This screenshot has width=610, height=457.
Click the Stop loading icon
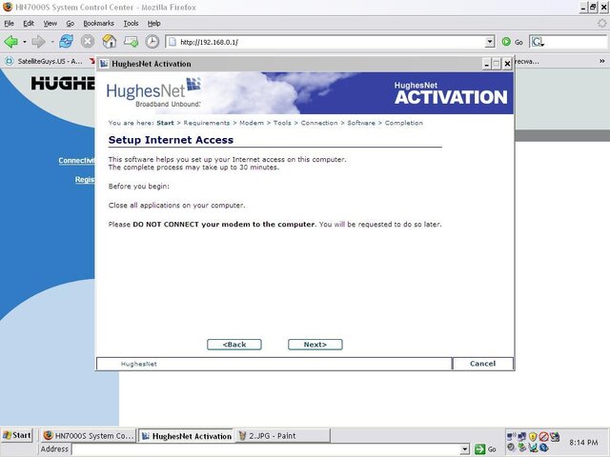click(x=88, y=41)
